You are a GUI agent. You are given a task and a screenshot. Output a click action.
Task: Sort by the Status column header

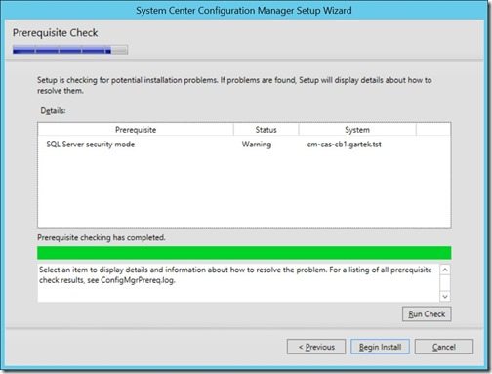coord(266,130)
